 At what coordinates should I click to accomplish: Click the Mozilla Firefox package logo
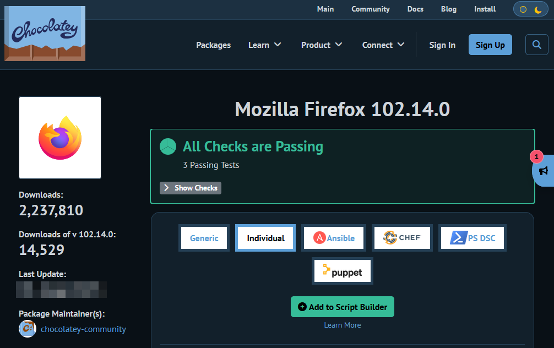(60, 138)
